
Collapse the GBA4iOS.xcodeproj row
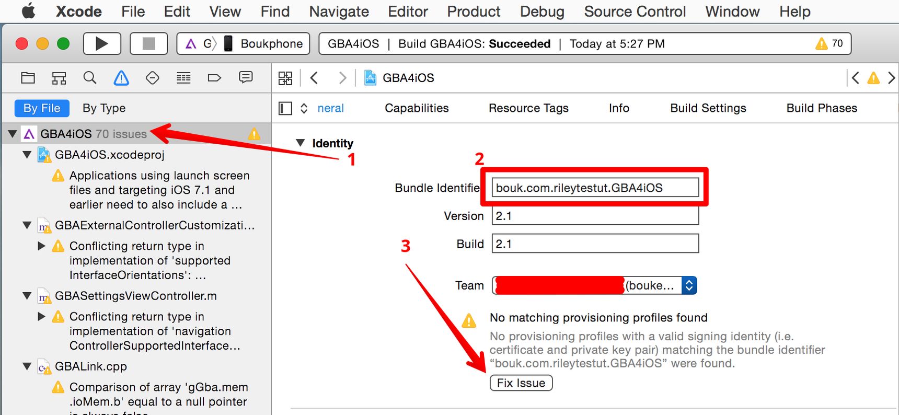pyautogui.click(x=27, y=155)
